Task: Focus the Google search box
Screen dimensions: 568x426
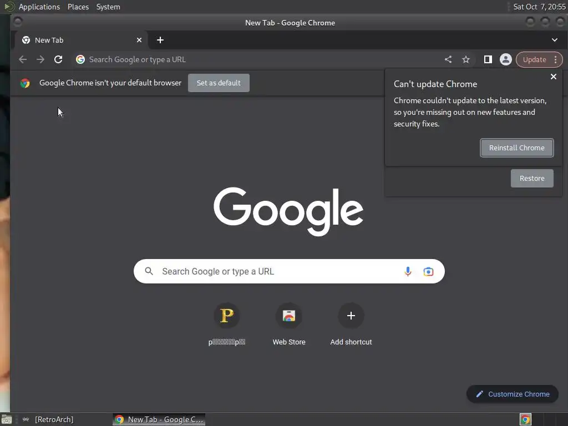Action: coord(288,271)
